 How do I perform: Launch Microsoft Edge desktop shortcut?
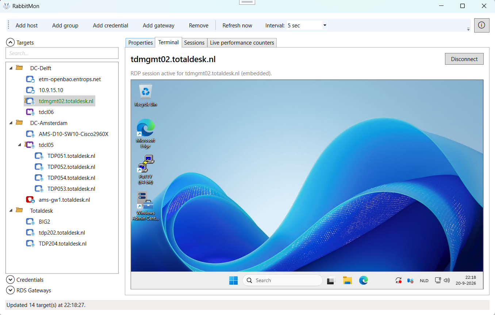tap(146, 133)
